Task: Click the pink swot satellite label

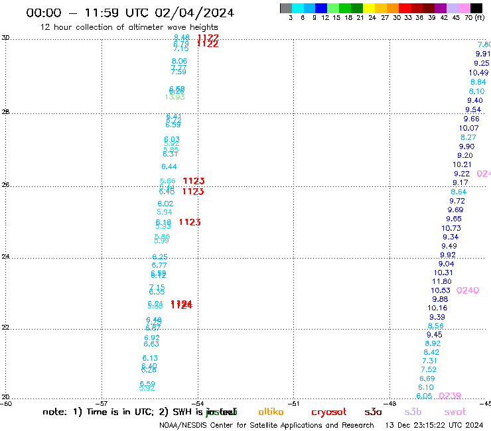Action: 455,412
